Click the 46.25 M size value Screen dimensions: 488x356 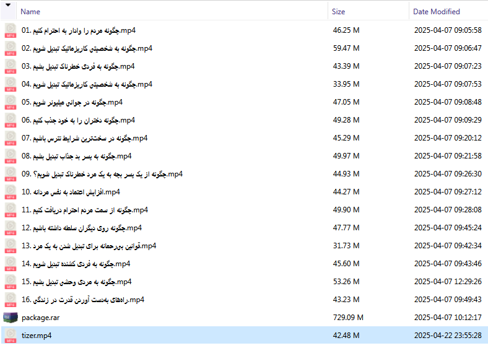(x=346, y=30)
